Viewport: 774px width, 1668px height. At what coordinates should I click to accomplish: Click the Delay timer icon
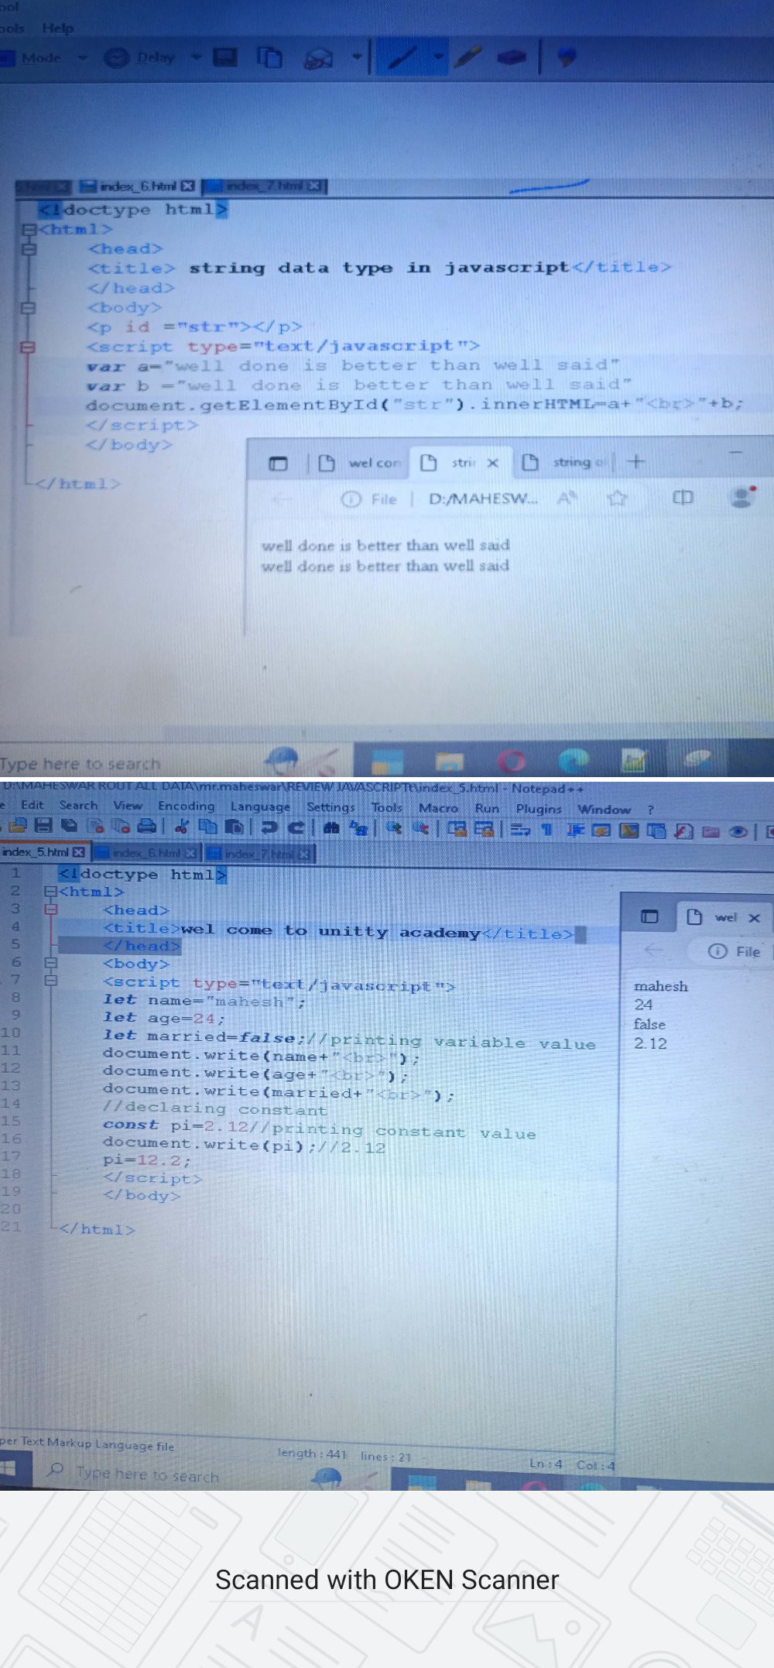[117, 57]
